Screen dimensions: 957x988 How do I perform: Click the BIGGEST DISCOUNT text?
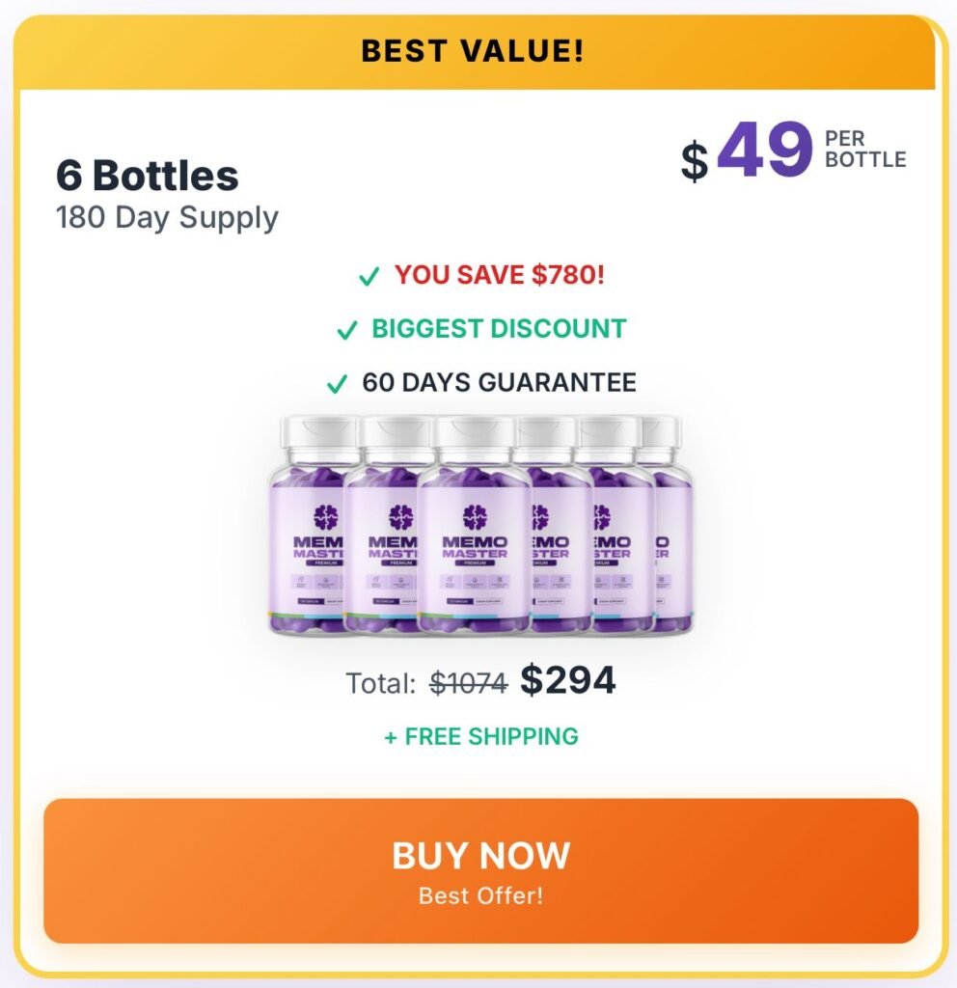pyautogui.click(x=499, y=329)
